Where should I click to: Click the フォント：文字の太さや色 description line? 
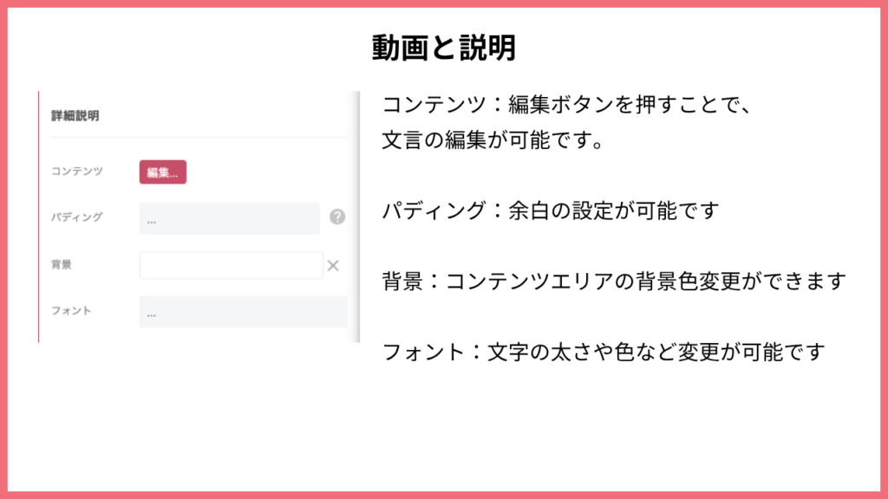(604, 352)
